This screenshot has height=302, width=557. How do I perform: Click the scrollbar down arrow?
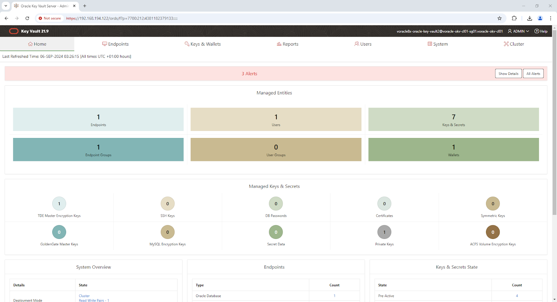click(555, 300)
